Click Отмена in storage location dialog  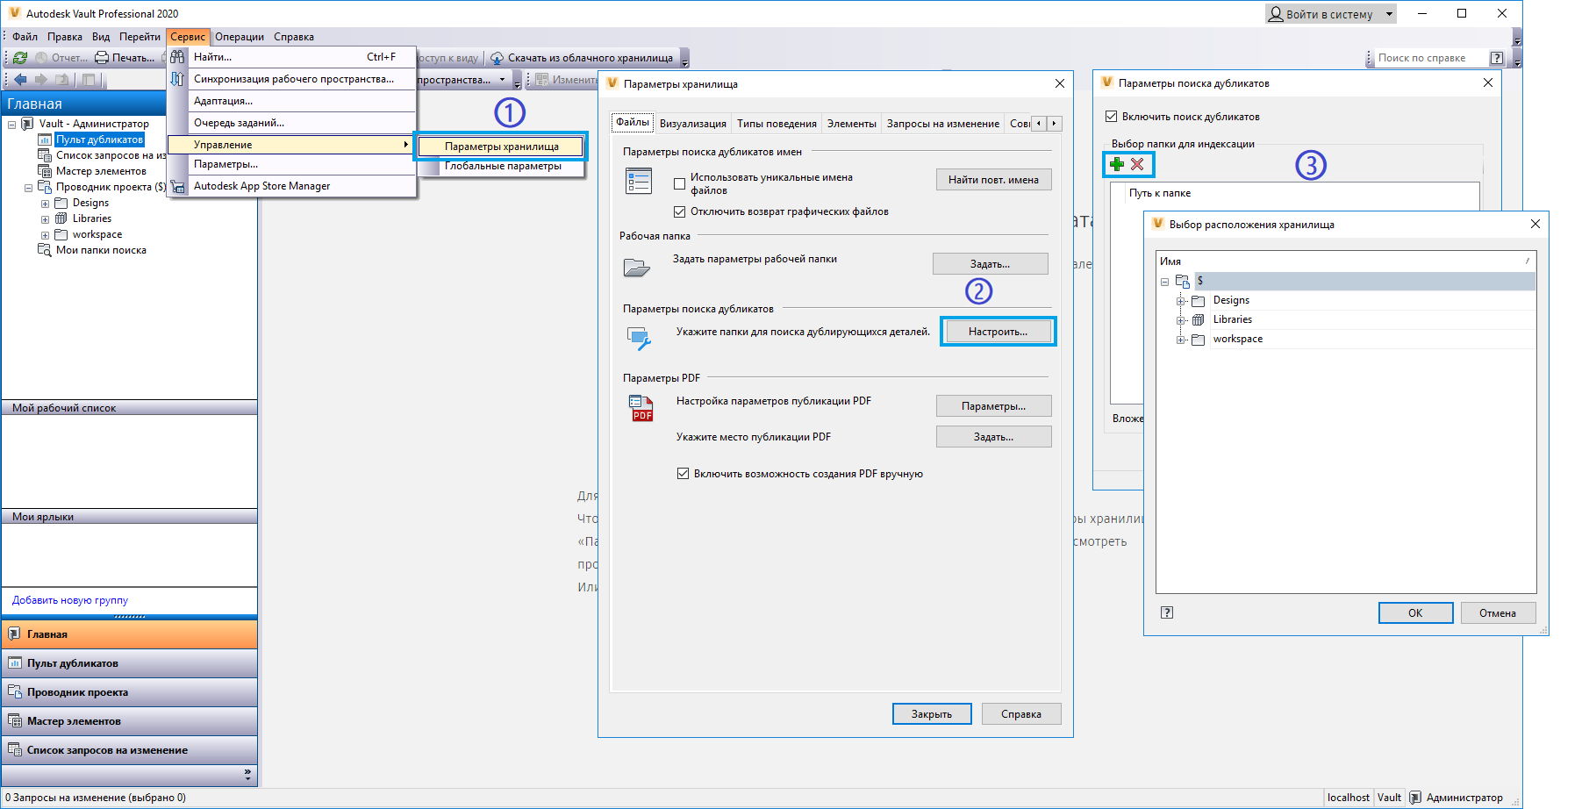(x=1498, y=613)
